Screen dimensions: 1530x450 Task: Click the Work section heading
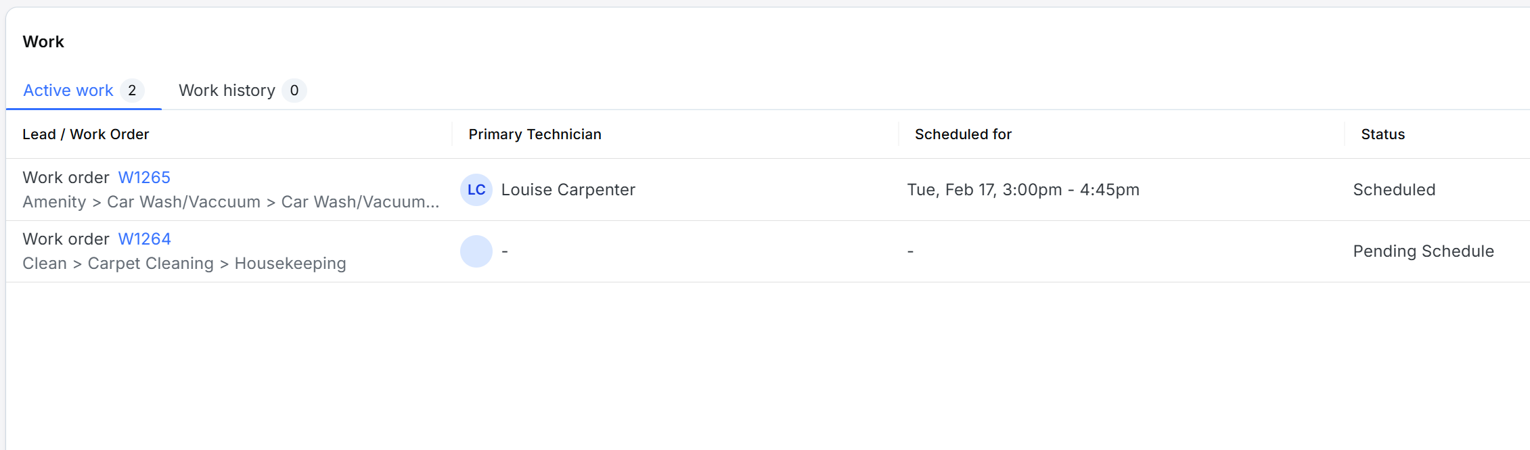click(x=43, y=42)
